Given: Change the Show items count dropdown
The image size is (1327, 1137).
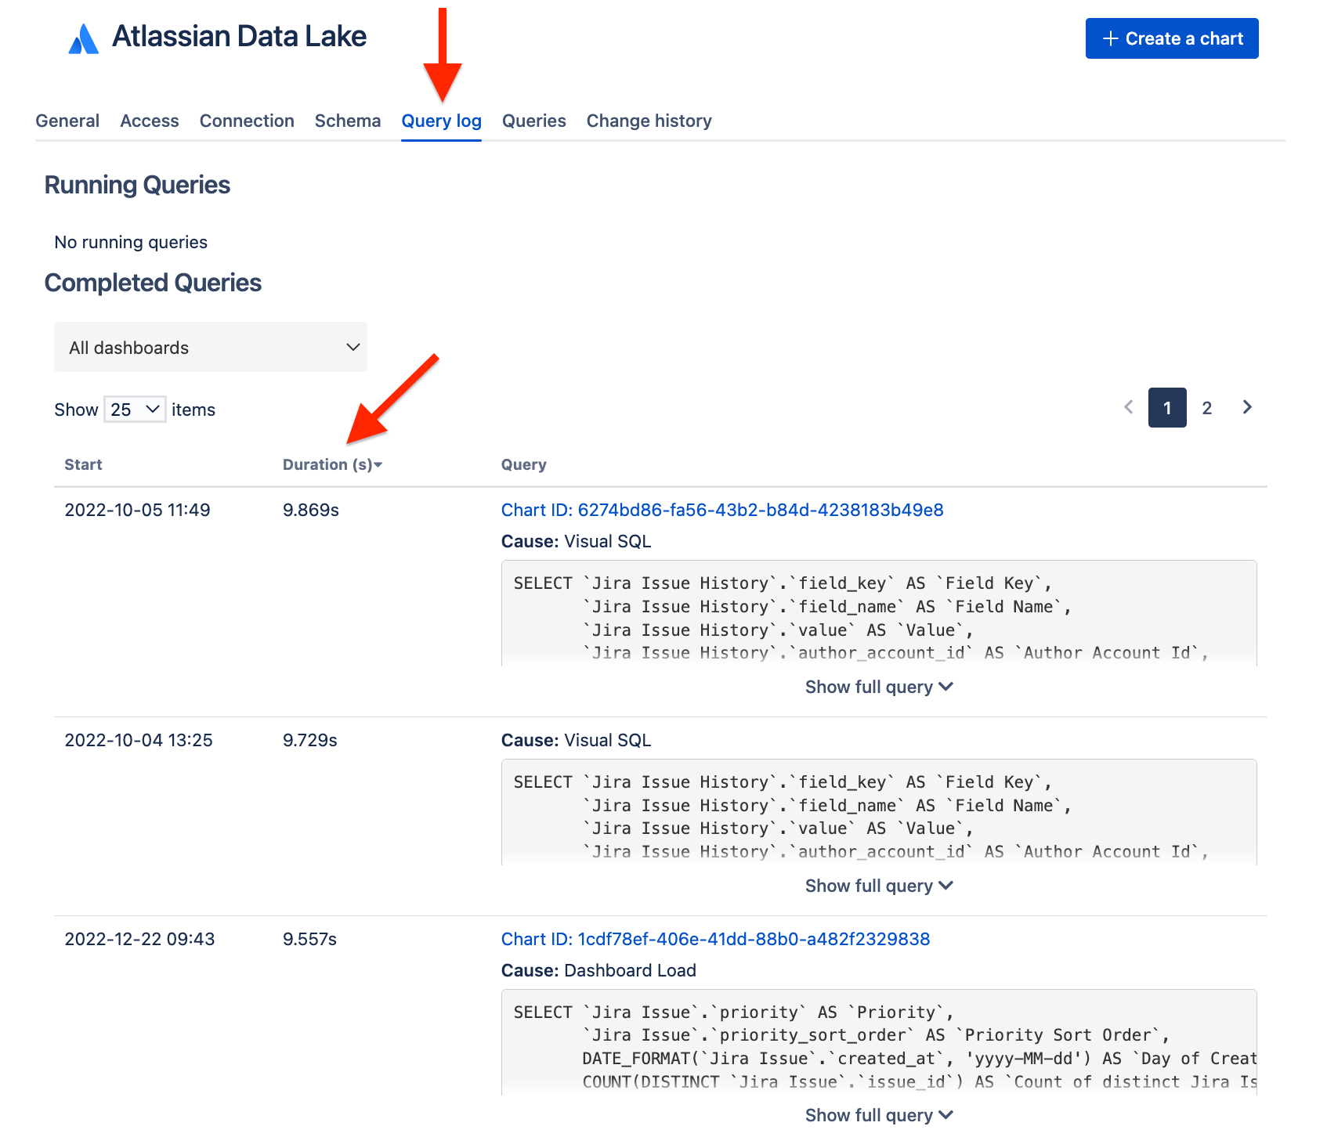Looking at the screenshot, I should 135,410.
